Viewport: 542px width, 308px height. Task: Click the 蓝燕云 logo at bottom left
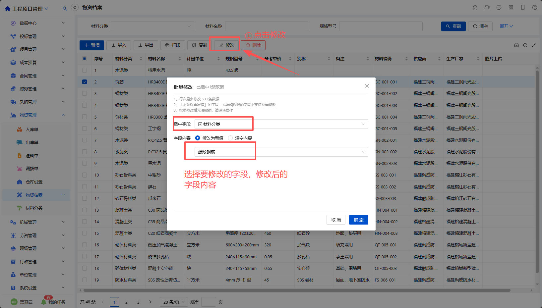(x=14, y=302)
